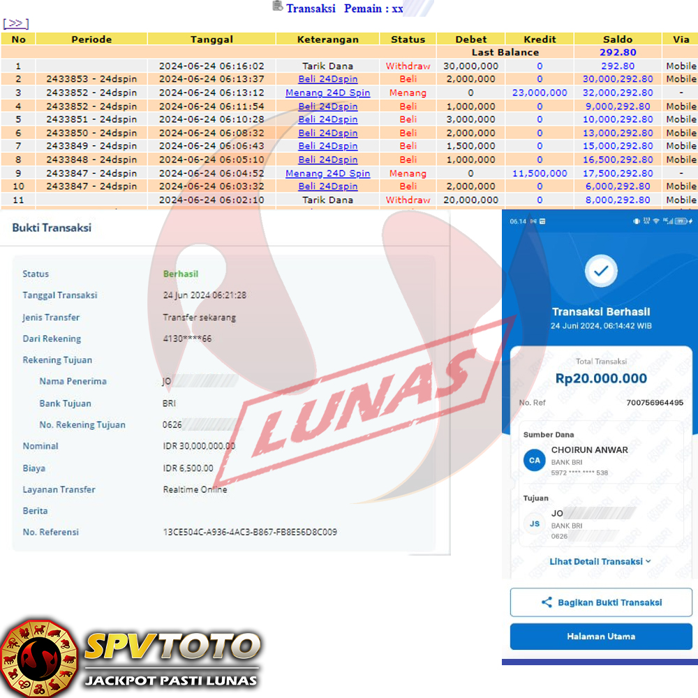Open Beli 24Dspin link for period 2433853
The image size is (698, 698).
click(x=327, y=79)
